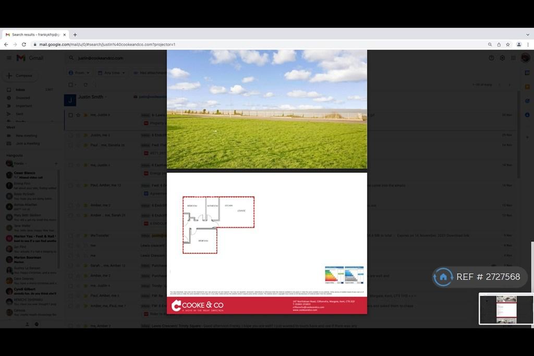Screen dimensions: 534x356
Task: Go back using browser back arrow
Action: point(6,45)
